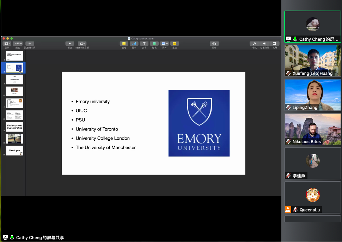Click the 'University College London' bullet text
This screenshot has height=242, width=342.
[x=103, y=138]
